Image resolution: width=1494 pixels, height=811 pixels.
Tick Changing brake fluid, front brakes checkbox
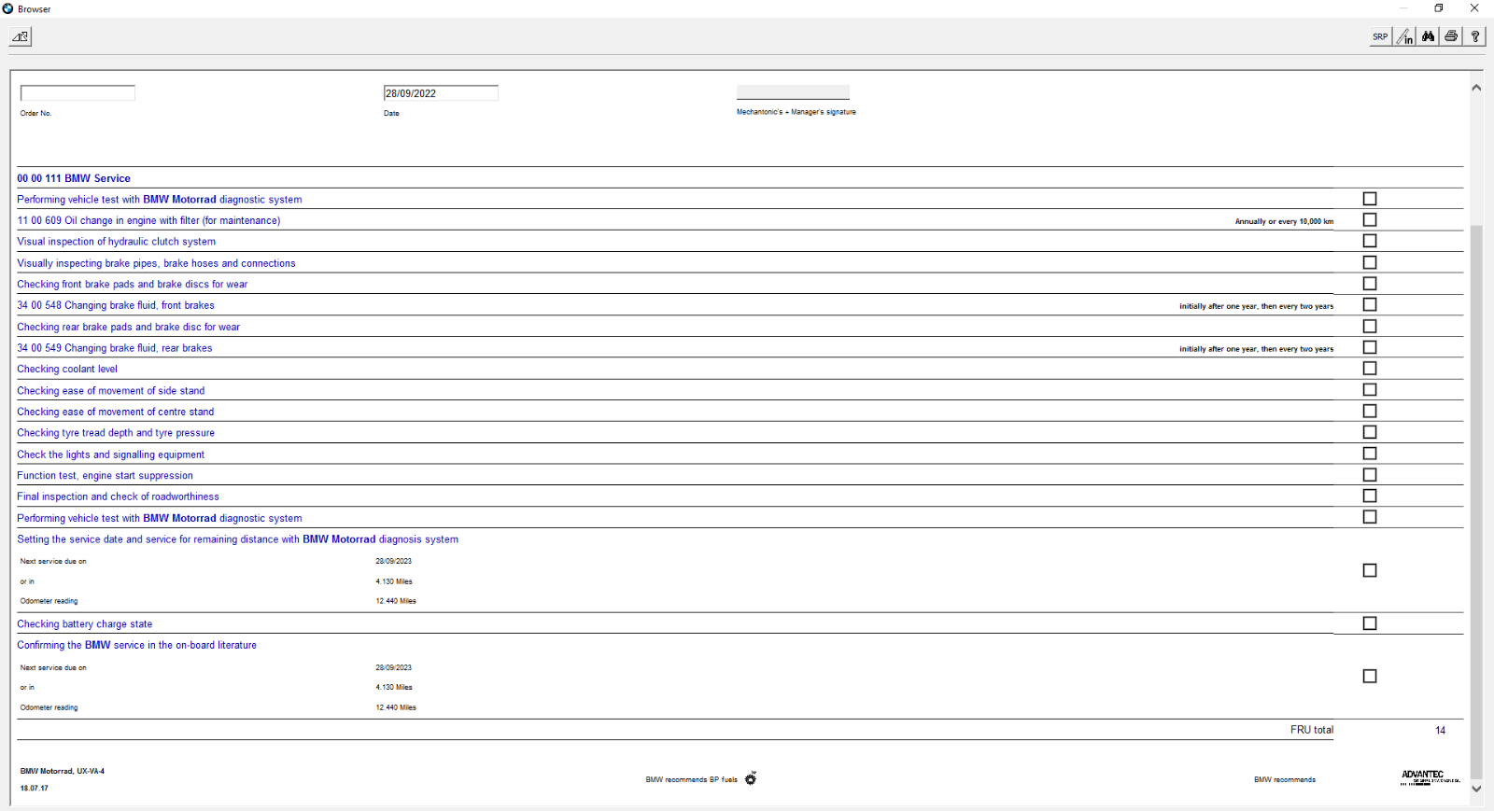coord(1370,304)
